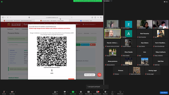Click the back arrow in shared Safari
The image size is (169, 95).
point(8,17)
